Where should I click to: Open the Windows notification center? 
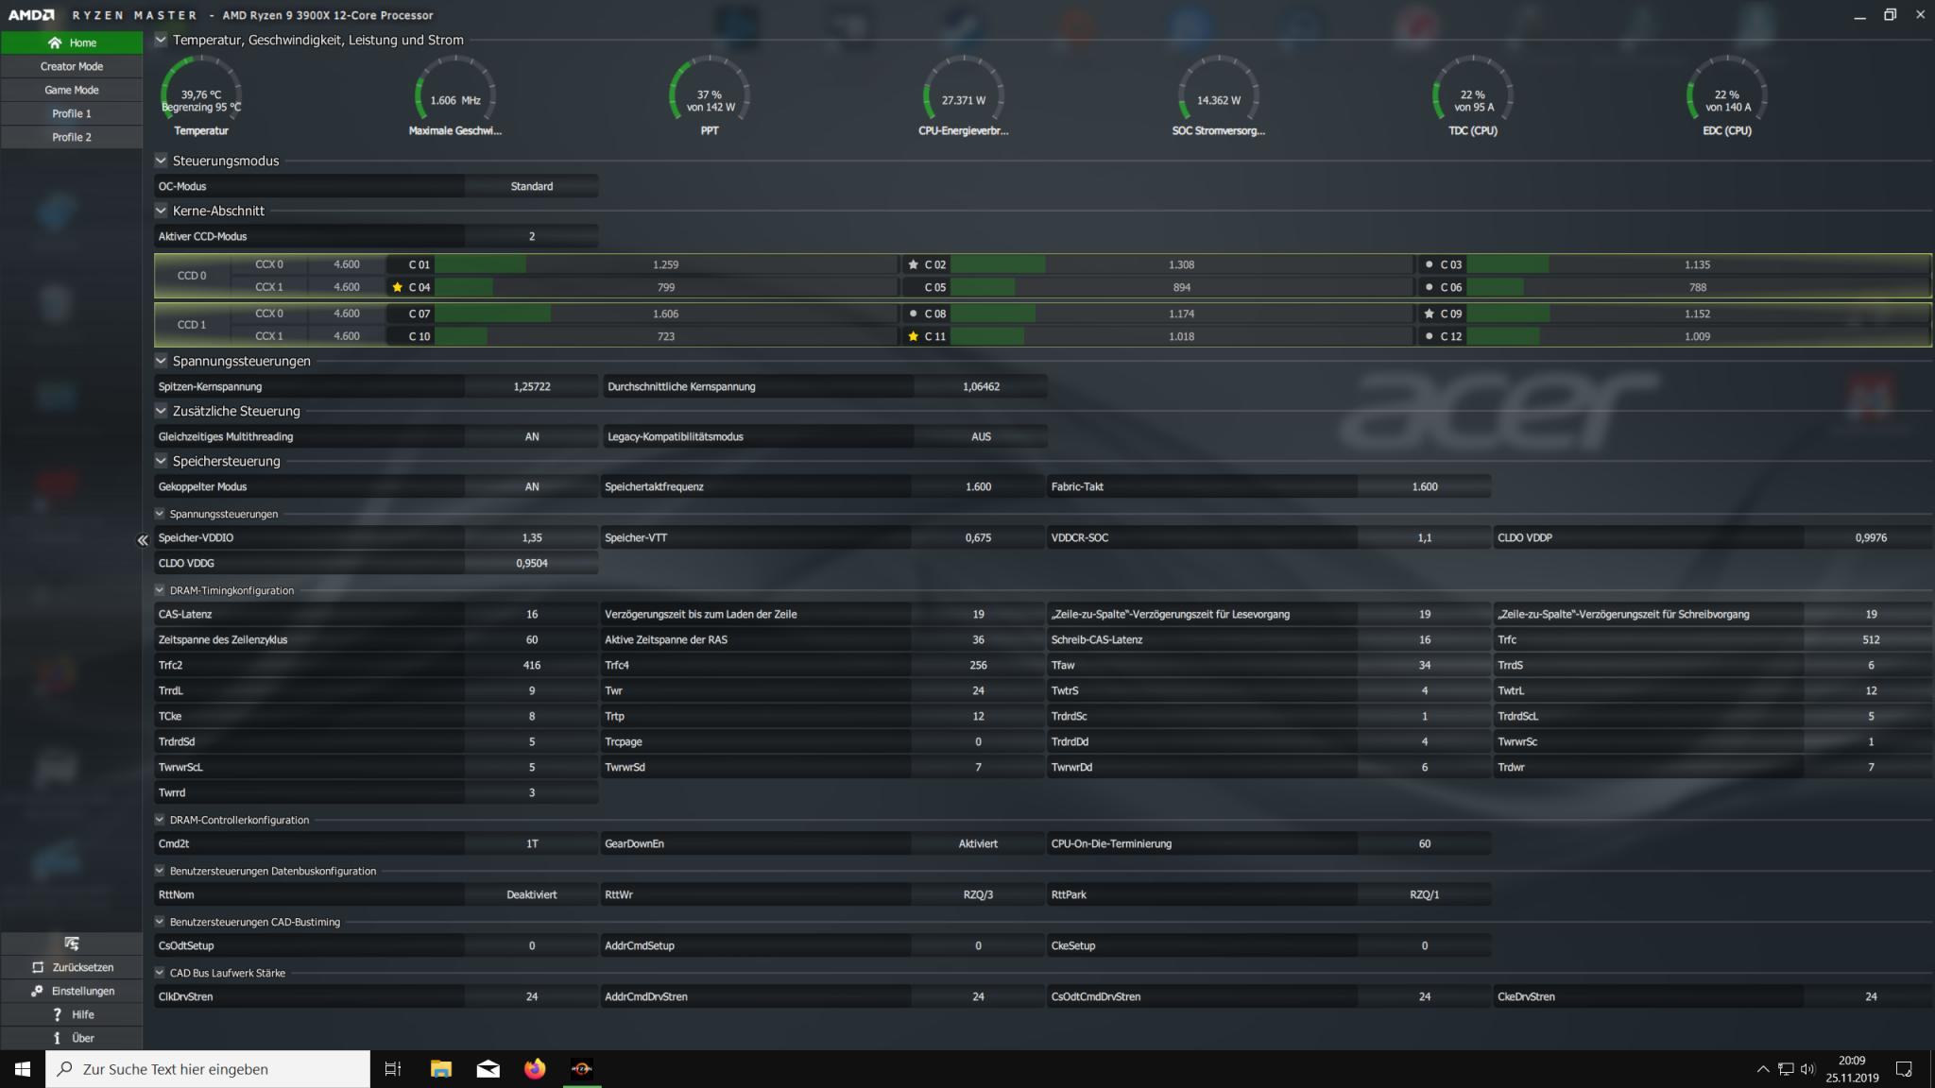click(x=1904, y=1069)
